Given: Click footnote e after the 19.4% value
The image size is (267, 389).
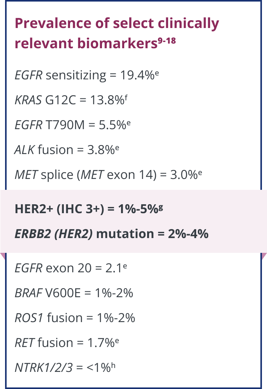Looking at the screenshot, I should pyautogui.click(x=156, y=72).
